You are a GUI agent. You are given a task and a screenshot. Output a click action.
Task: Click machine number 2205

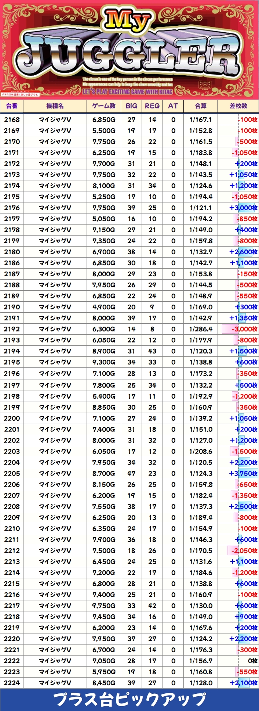pos(12,474)
